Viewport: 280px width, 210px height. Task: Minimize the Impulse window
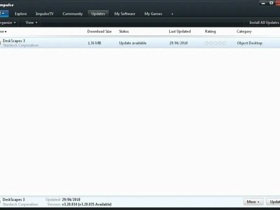pos(263,3)
